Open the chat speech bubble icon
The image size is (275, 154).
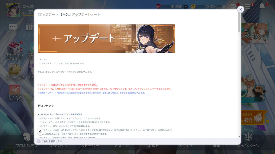click(13, 26)
